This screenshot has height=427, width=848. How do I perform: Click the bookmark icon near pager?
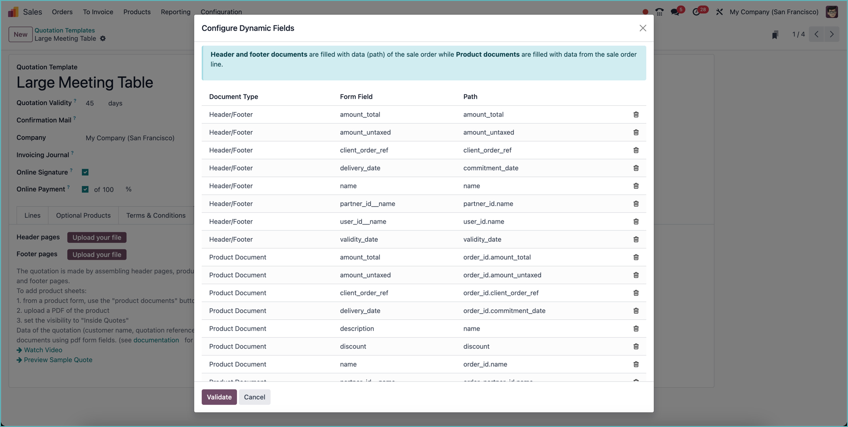775,34
